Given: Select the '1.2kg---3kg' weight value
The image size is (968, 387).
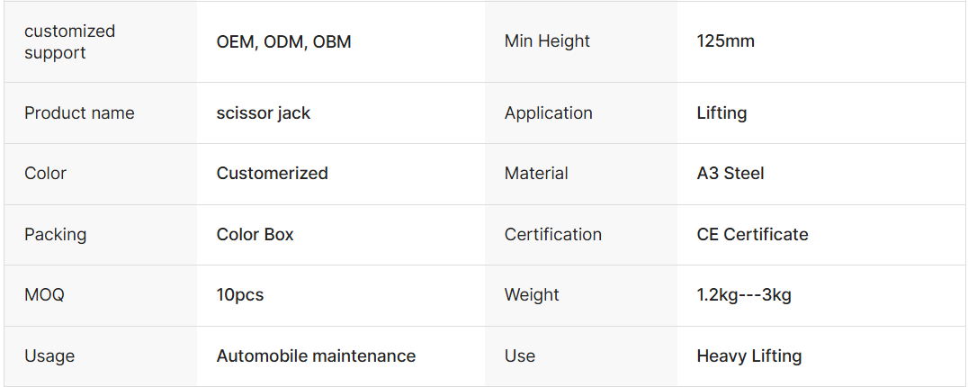Looking at the screenshot, I should point(743,295).
